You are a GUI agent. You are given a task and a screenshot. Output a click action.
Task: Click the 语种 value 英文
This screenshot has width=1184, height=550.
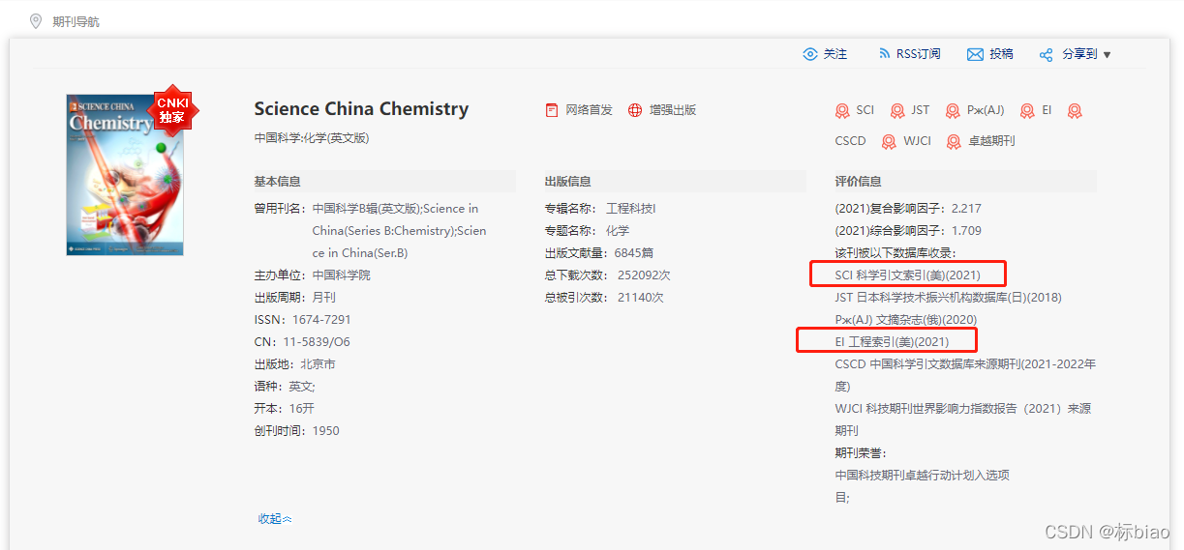(301, 387)
